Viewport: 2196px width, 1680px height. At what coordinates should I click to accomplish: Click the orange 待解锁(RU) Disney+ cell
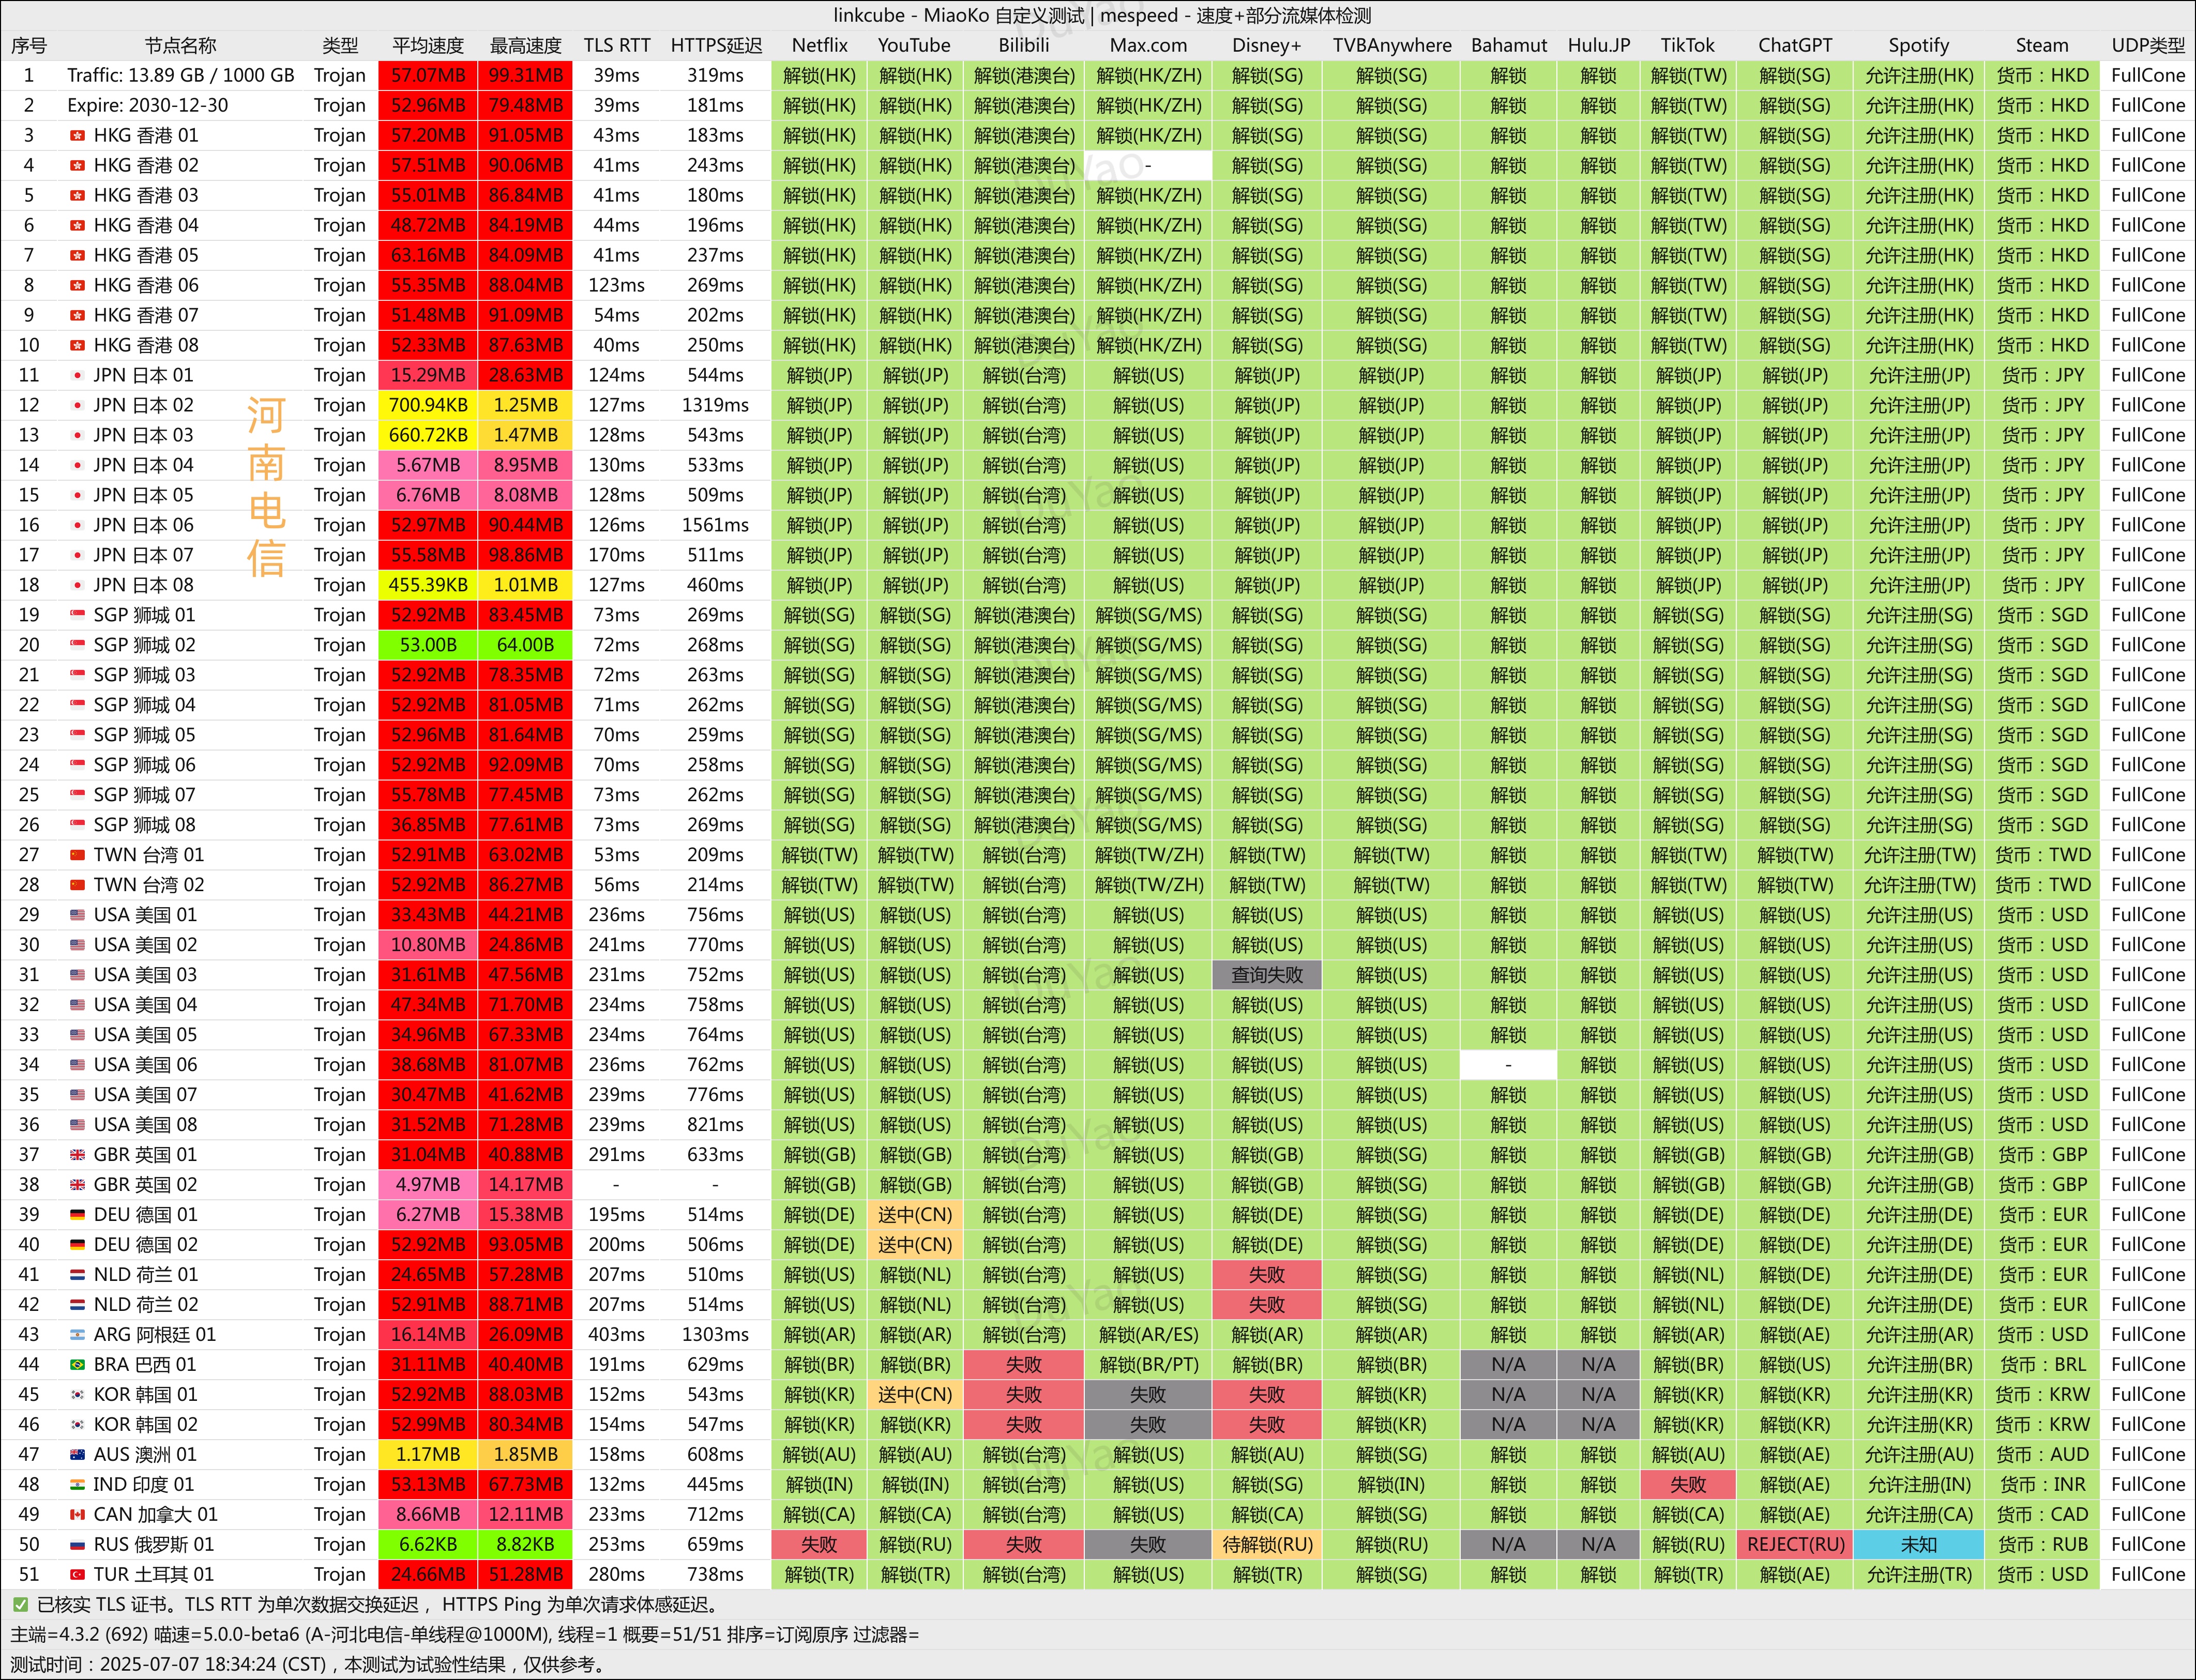tap(1267, 1545)
